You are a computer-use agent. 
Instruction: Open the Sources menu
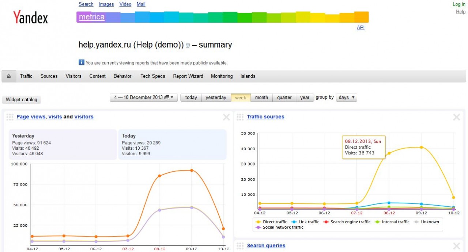click(49, 76)
